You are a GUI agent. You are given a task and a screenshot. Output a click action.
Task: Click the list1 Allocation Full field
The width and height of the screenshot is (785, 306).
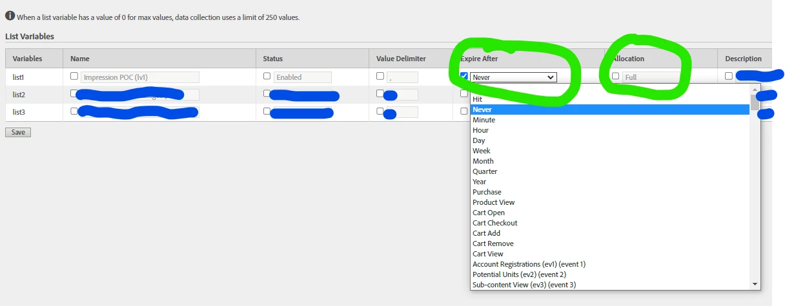point(651,77)
